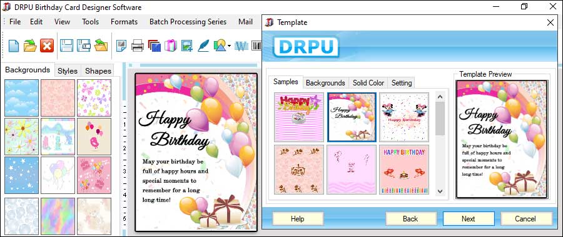Choose the beige pink bird background
Screen dimensions: 563x237
(94, 137)
